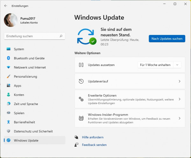Click the Windows-Insider cat icon
This screenshot has height=158, width=191.
(x=81, y=118)
